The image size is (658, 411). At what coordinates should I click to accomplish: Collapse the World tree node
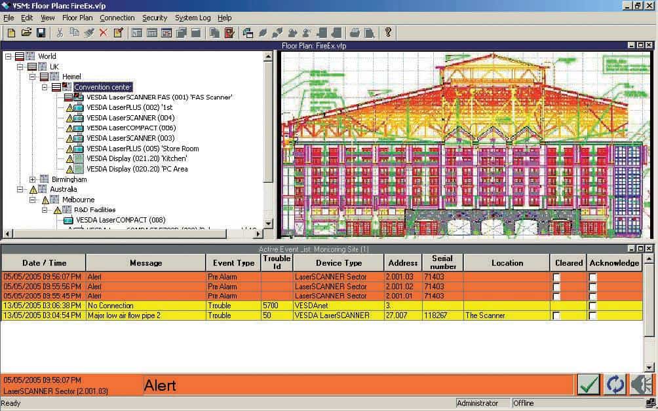pyautogui.click(x=8, y=56)
